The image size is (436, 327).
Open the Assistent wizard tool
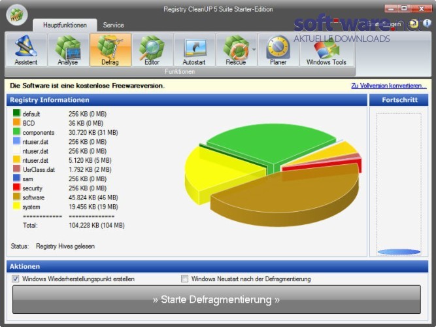coord(26,50)
